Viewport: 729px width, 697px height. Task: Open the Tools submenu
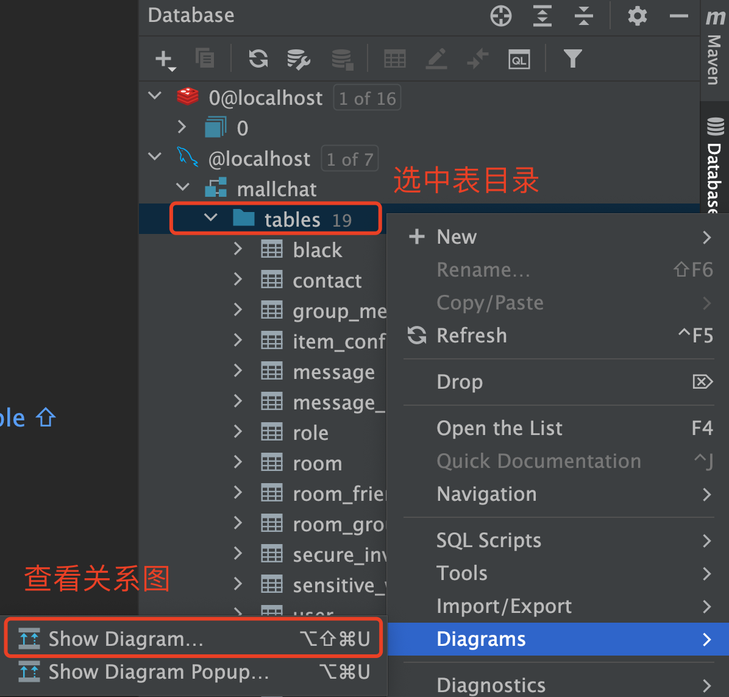click(x=559, y=573)
